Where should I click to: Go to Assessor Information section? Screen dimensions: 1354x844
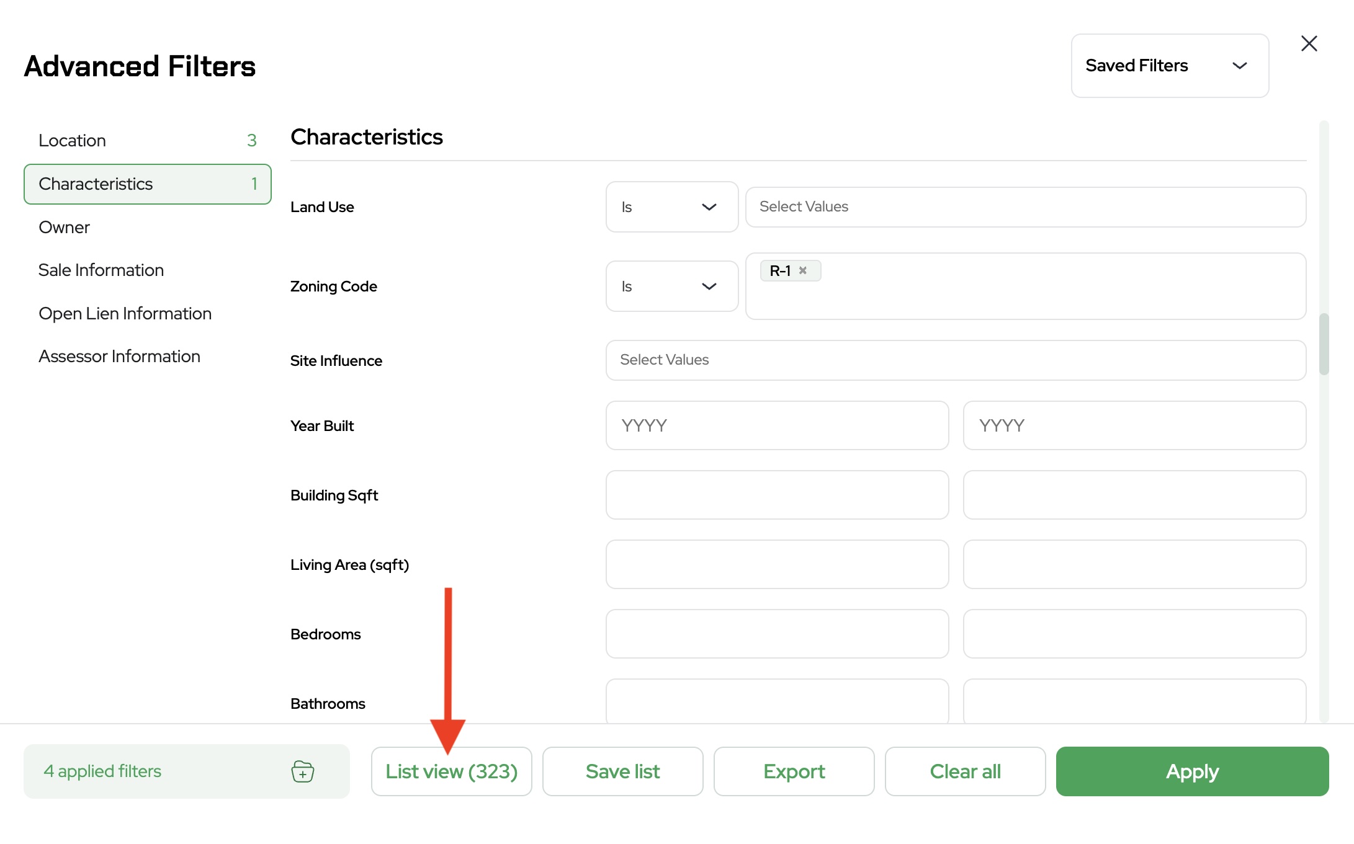[120, 357]
